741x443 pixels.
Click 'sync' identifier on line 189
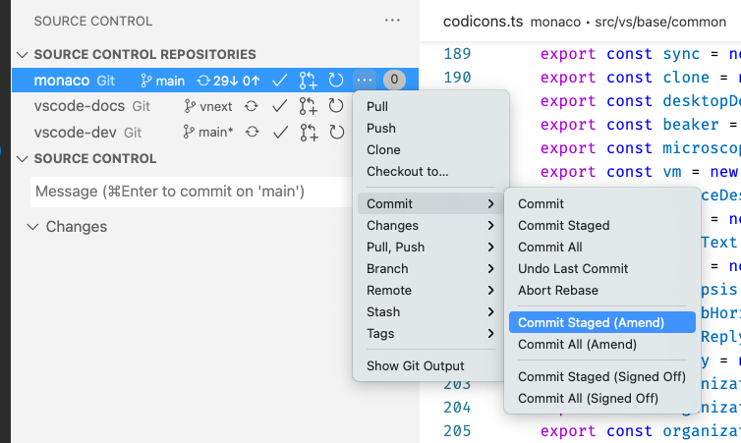681,54
